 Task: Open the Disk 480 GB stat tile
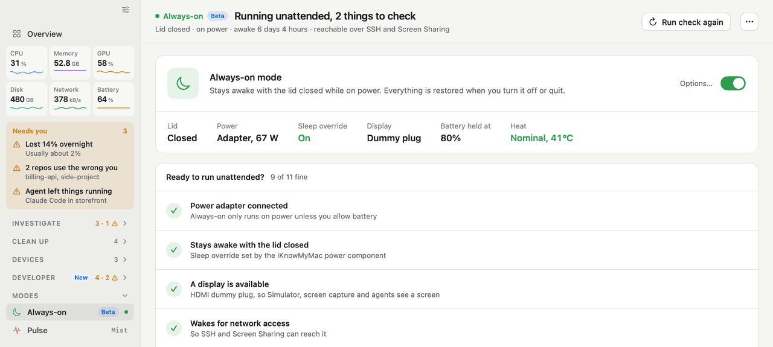tap(27, 98)
